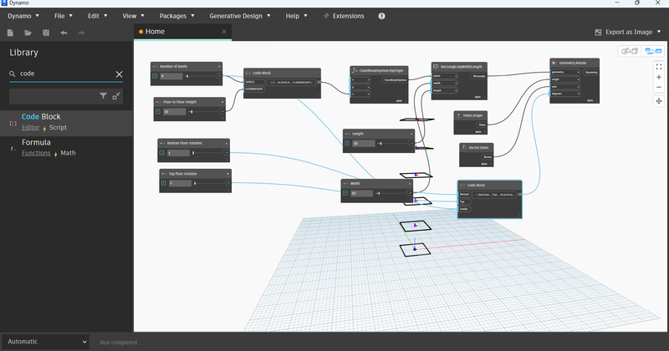Open the Dynamo menu
Screen dimensions: 669x351
point(23,16)
